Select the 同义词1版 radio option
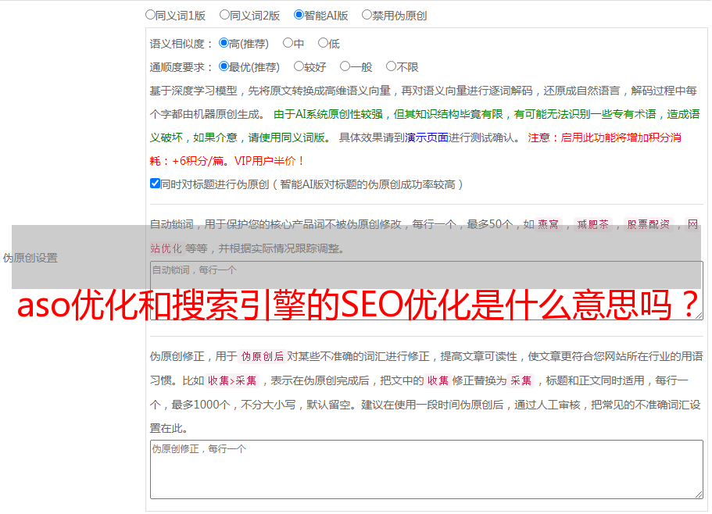Image resolution: width=712 pixels, height=514 pixels. click(150, 15)
